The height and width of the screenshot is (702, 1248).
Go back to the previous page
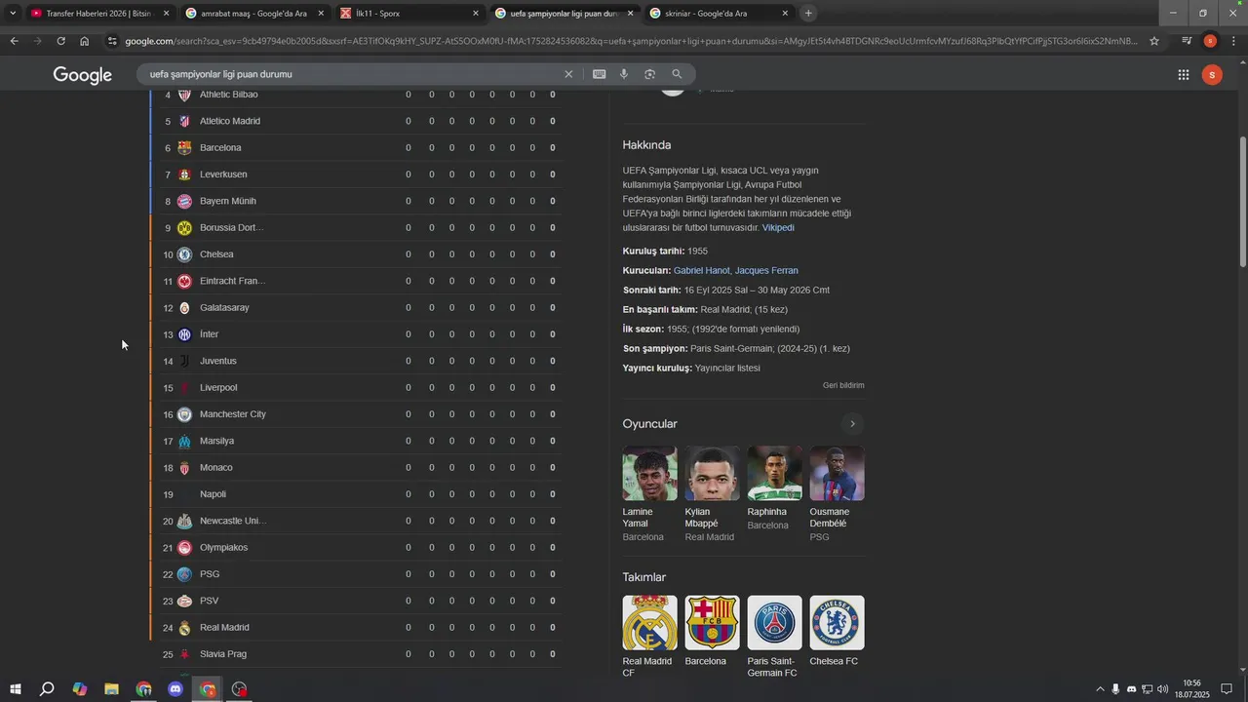pyautogui.click(x=14, y=41)
